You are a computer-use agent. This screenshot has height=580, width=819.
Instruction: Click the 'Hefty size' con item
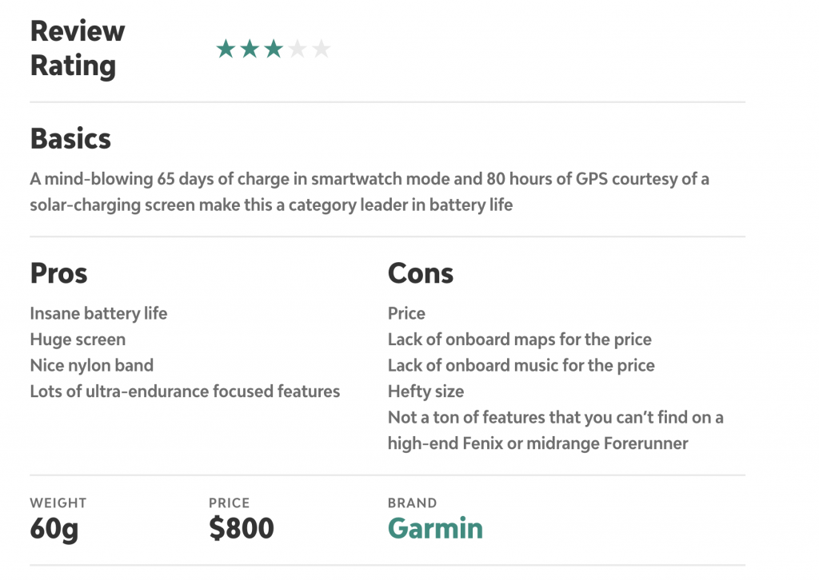(425, 391)
